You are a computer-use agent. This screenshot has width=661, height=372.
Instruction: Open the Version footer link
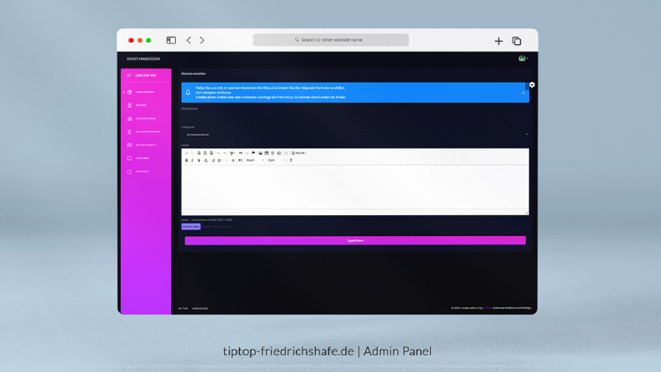(x=200, y=309)
